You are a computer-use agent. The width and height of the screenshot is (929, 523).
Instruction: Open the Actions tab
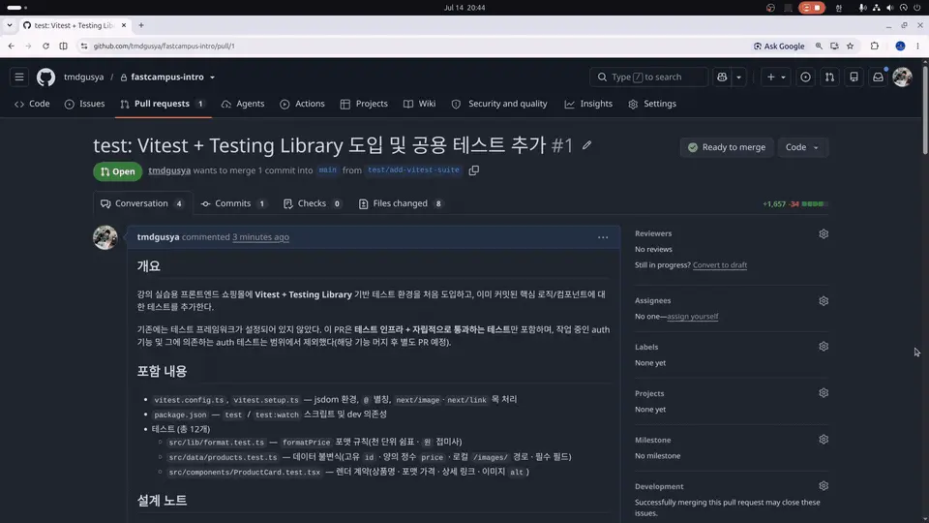(x=302, y=104)
